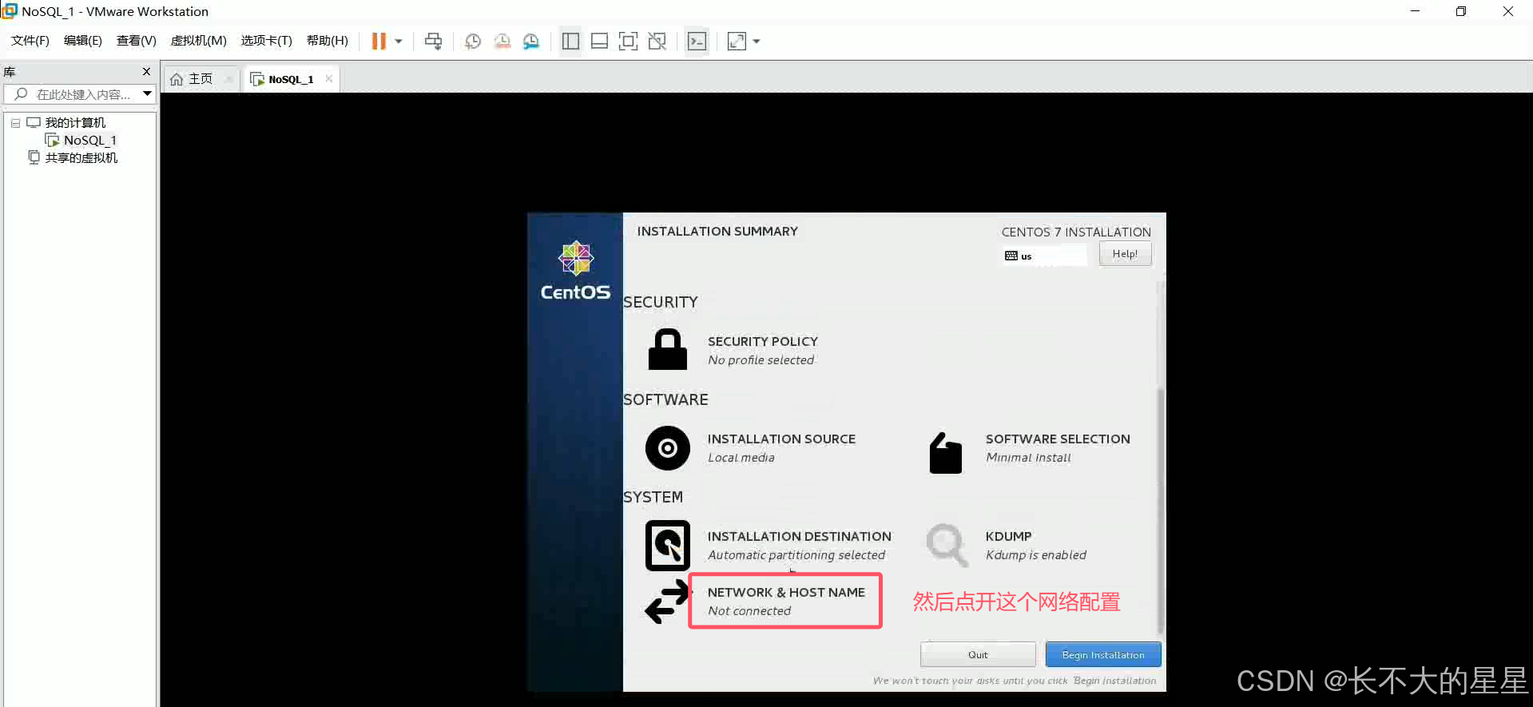The image size is (1533, 707).
Task: Enter full screen mode icon
Action: tap(628, 41)
